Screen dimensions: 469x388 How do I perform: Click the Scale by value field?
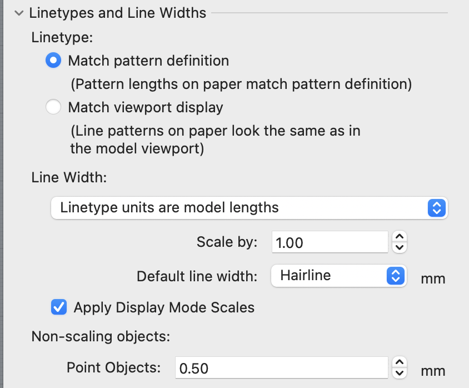[x=328, y=242]
